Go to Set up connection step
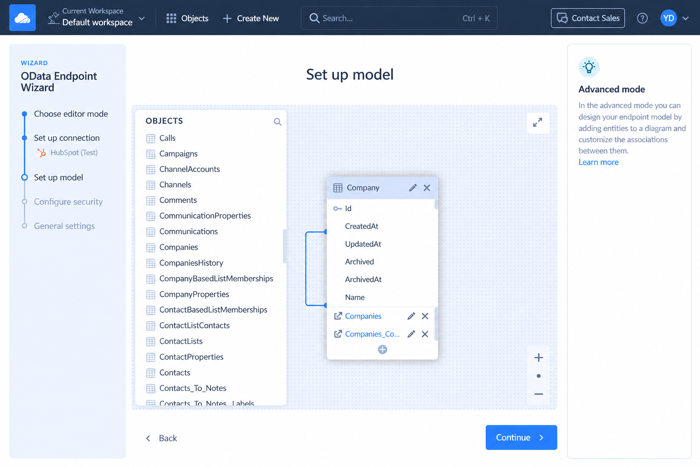 coord(67,138)
